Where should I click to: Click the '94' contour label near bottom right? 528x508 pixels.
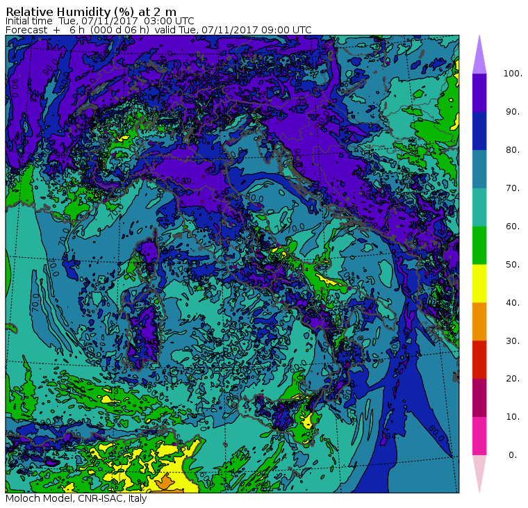click(390, 436)
